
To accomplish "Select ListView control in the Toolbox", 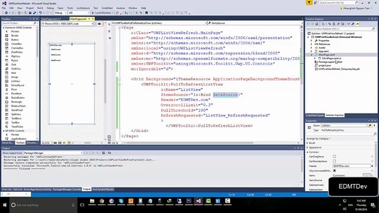I will tap(15, 81).
